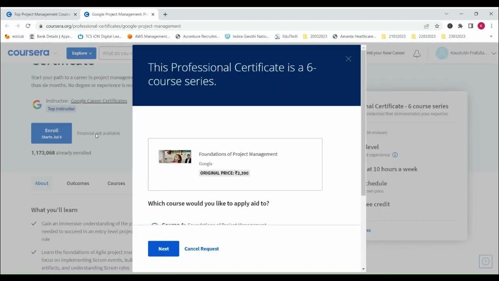Click the user profile avatar

click(442, 53)
